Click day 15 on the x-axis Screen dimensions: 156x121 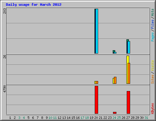pyautogui.click(x=73, y=118)
